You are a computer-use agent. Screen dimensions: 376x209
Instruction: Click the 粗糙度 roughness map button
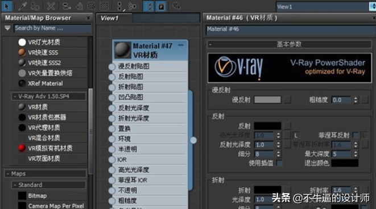pos(365,100)
